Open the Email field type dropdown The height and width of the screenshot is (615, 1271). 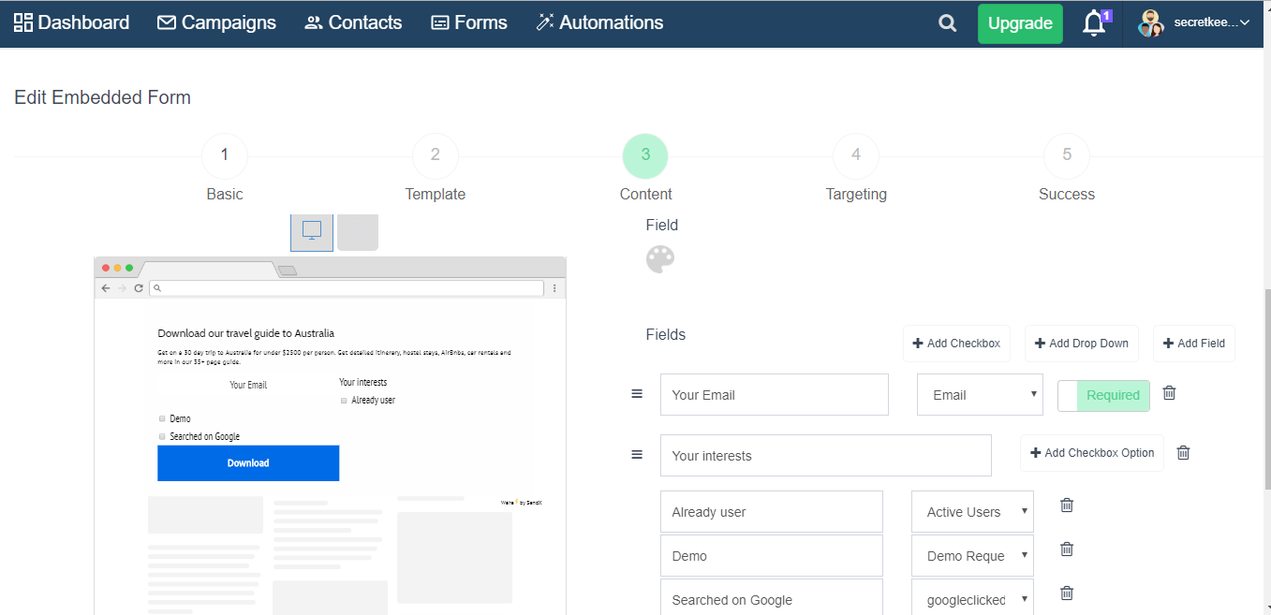pyautogui.click(x=979, y=394)
